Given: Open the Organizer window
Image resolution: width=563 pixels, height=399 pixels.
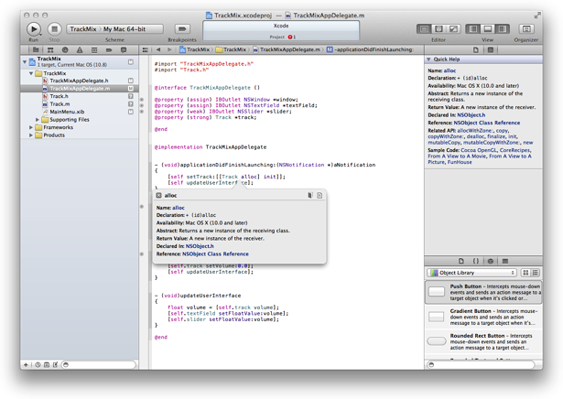Looking at the screenshot, I should (526, 28).
